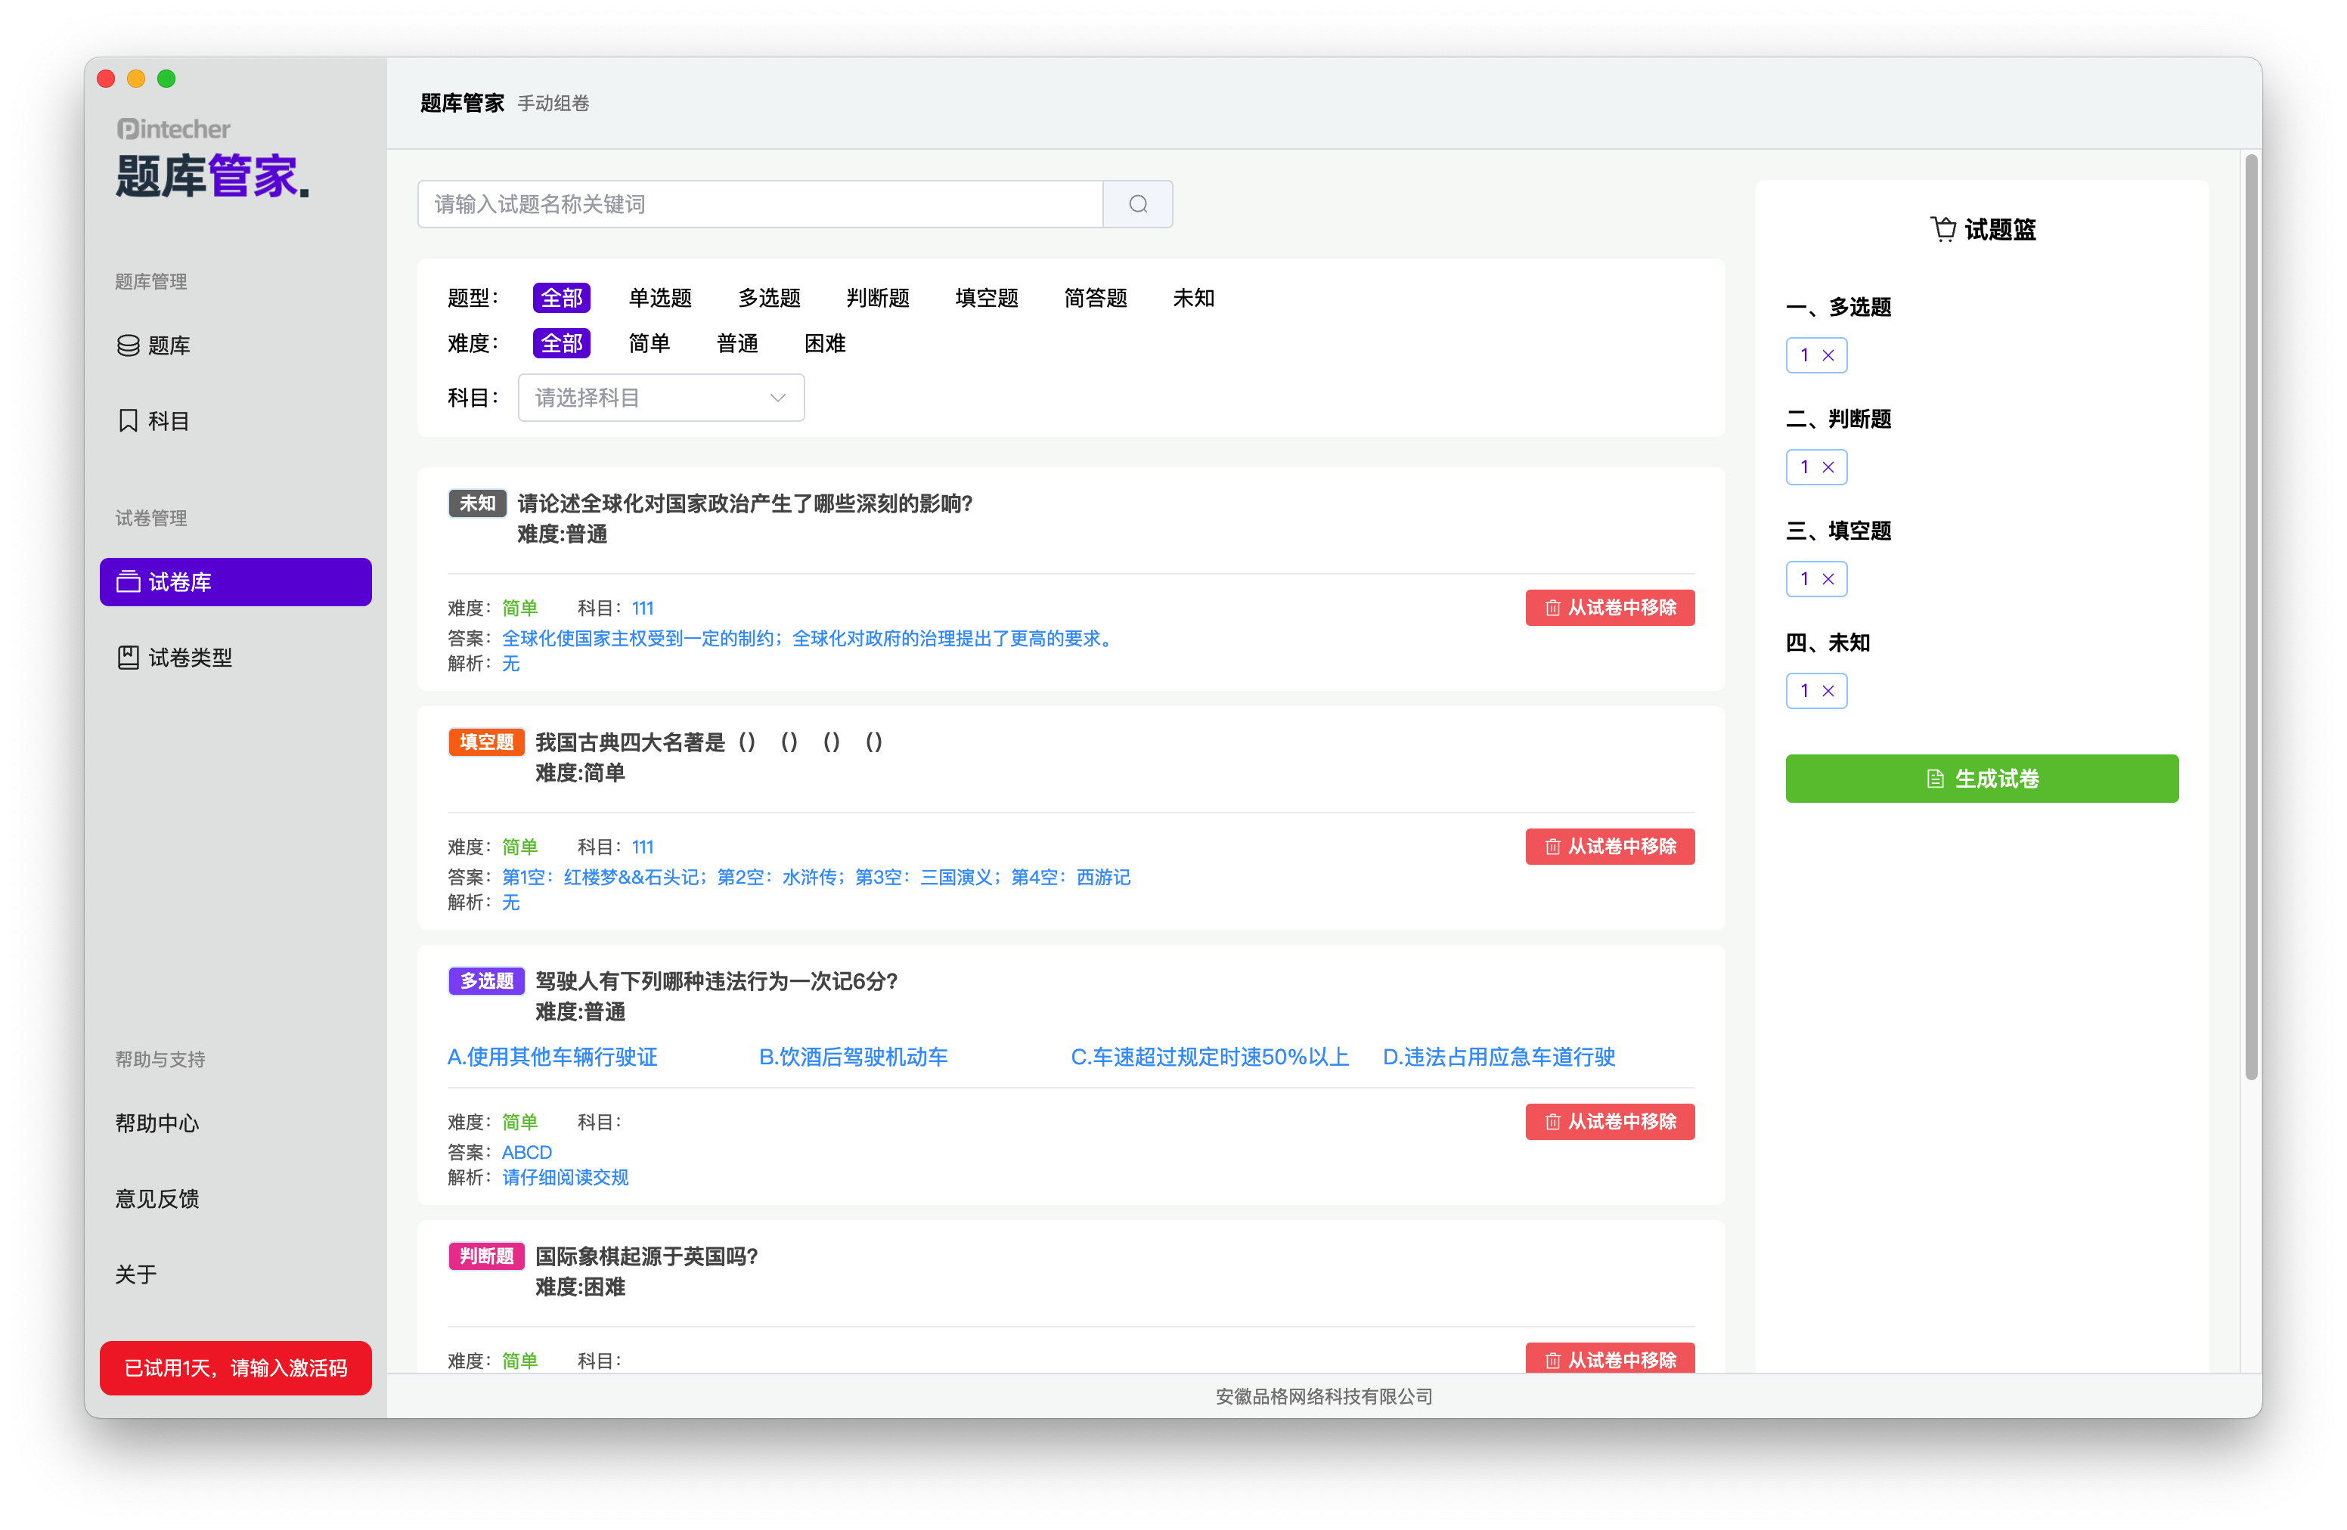Focus the question keyword search field
Image resolution: width=2347 pixels, height=1530 pixels.
pyautogui.click(x=759, y=204)
